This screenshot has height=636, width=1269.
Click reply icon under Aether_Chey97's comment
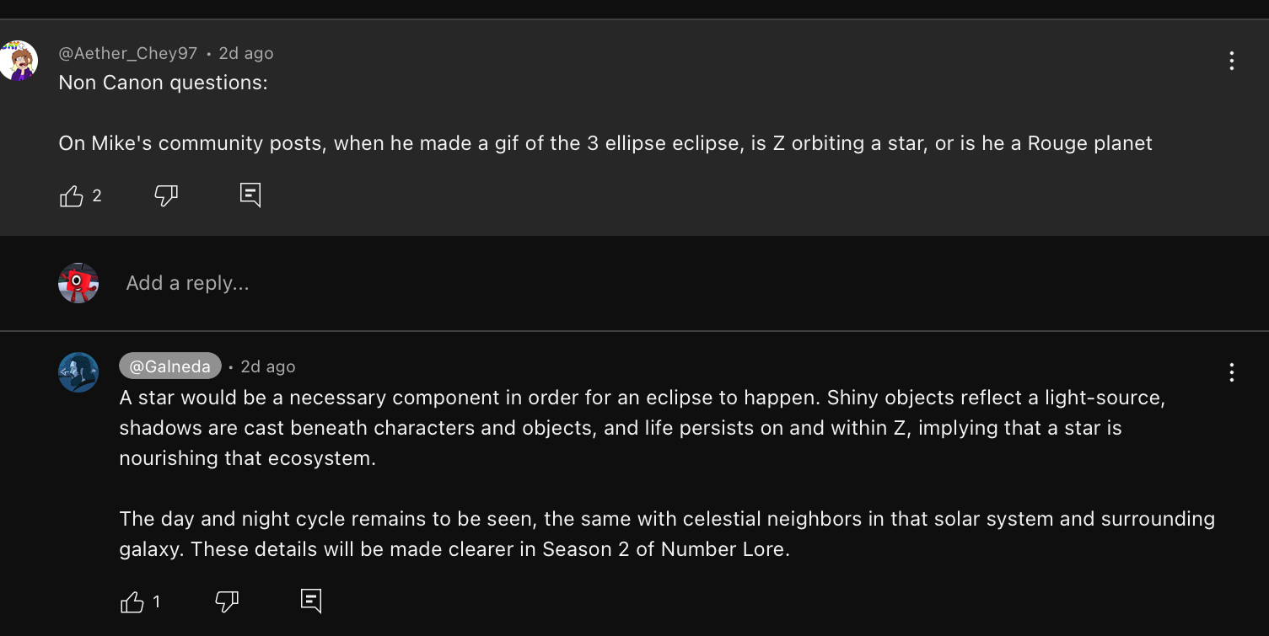(250, 195)
